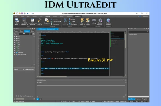Open the File menu tab
Image resolution: width=161 pixels, height=106 pixels.
[16, 16]
